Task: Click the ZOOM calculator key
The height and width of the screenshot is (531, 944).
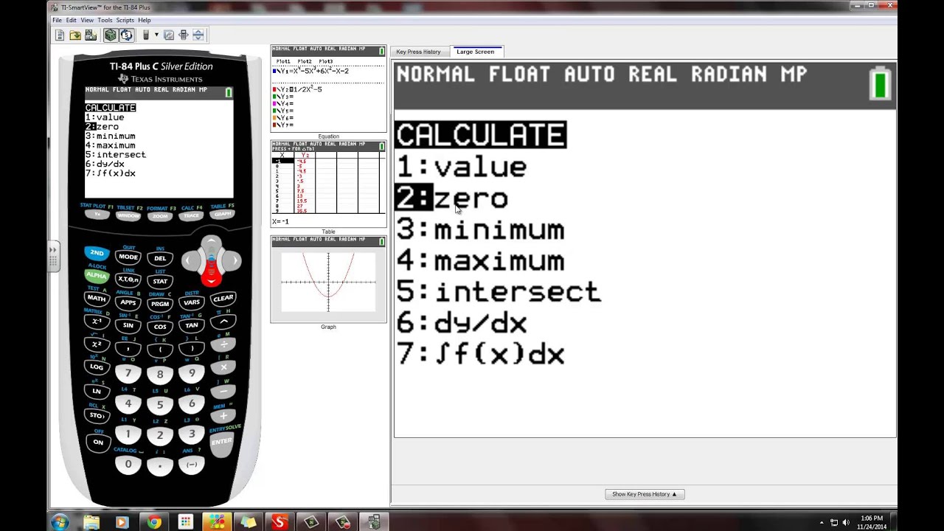Action: pyautogui.click(x=160, y=216)
